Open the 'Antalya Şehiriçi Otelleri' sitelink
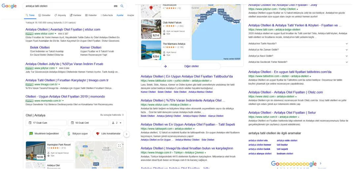Viewport: 364px width, 181px height. [169, 116]
